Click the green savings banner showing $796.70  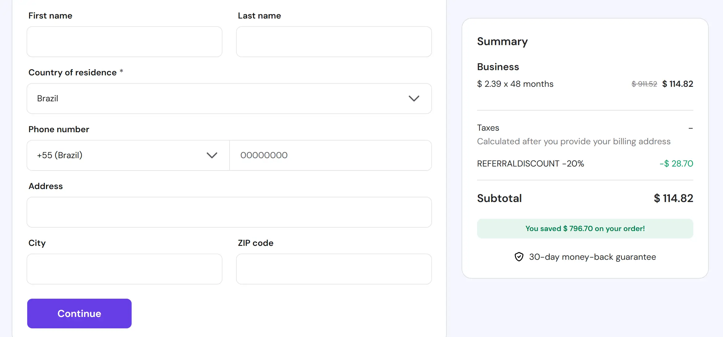[585, 229]
